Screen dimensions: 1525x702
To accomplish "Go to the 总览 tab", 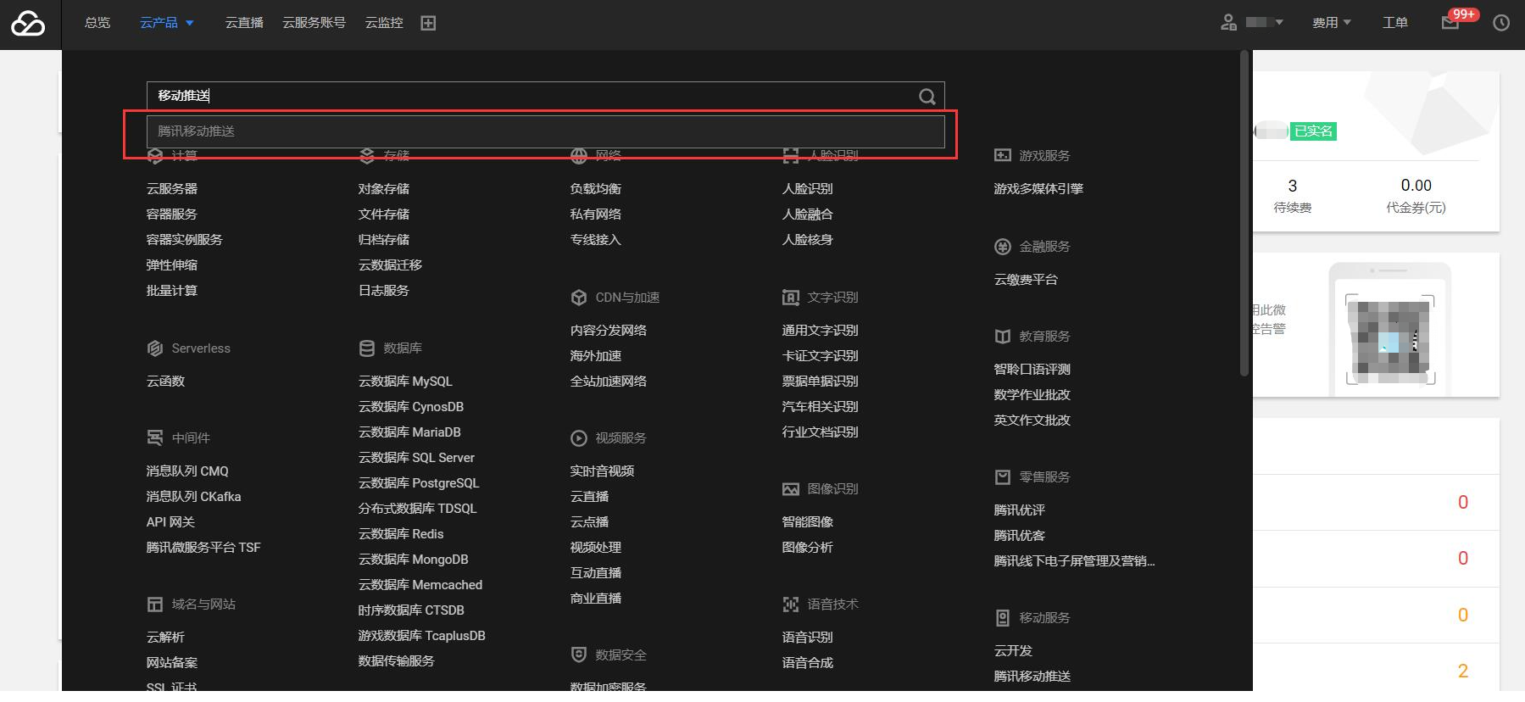I will (97, 23).
